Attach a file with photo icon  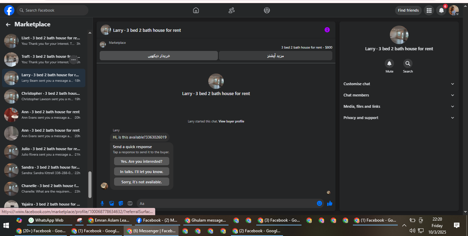pos(111,203)
